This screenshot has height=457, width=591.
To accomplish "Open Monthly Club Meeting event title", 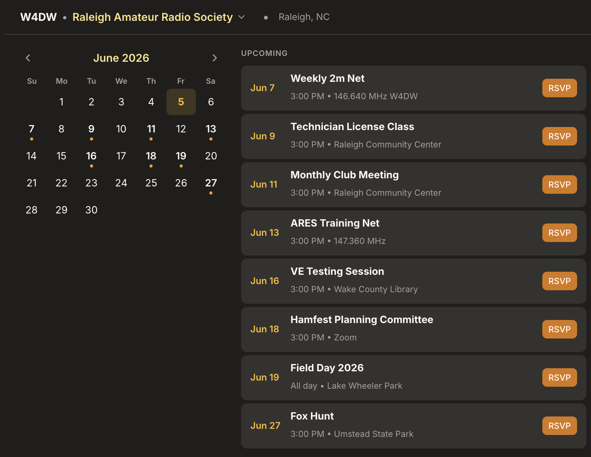I will tap(345, 175).
